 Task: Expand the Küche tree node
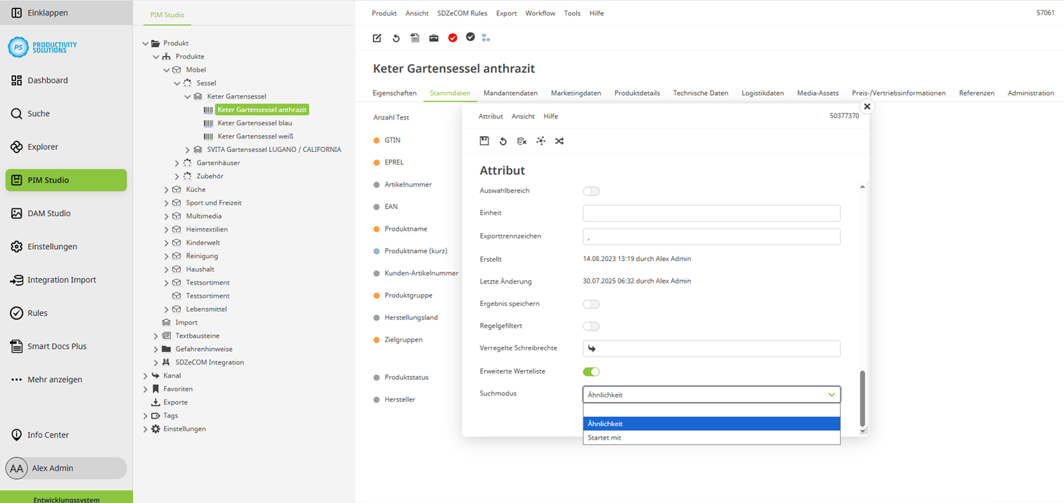pos(166,189)
